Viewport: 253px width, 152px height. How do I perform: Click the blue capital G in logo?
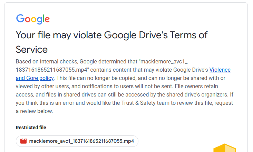(20, 18)
